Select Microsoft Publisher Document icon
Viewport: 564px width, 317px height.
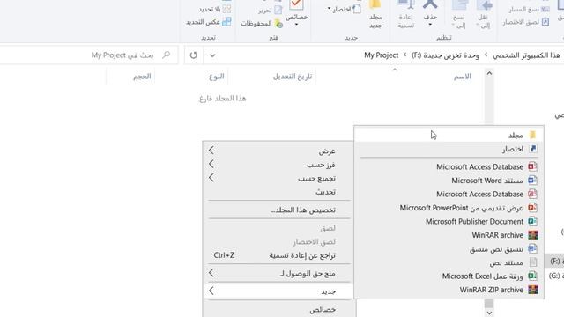point(532,221)
